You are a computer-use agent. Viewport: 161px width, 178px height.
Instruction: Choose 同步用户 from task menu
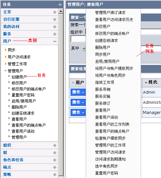pyautogui.click(x=103, y=54)
